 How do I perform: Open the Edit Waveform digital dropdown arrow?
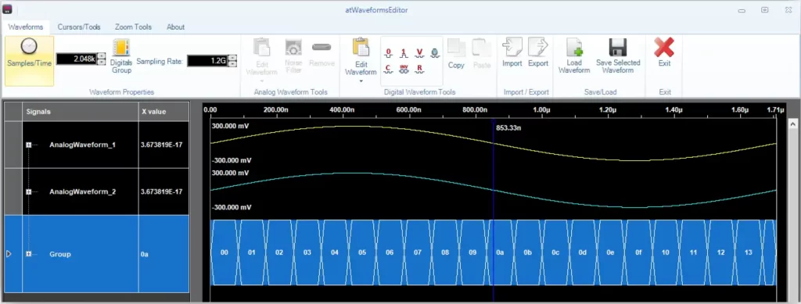coord(361,80)
